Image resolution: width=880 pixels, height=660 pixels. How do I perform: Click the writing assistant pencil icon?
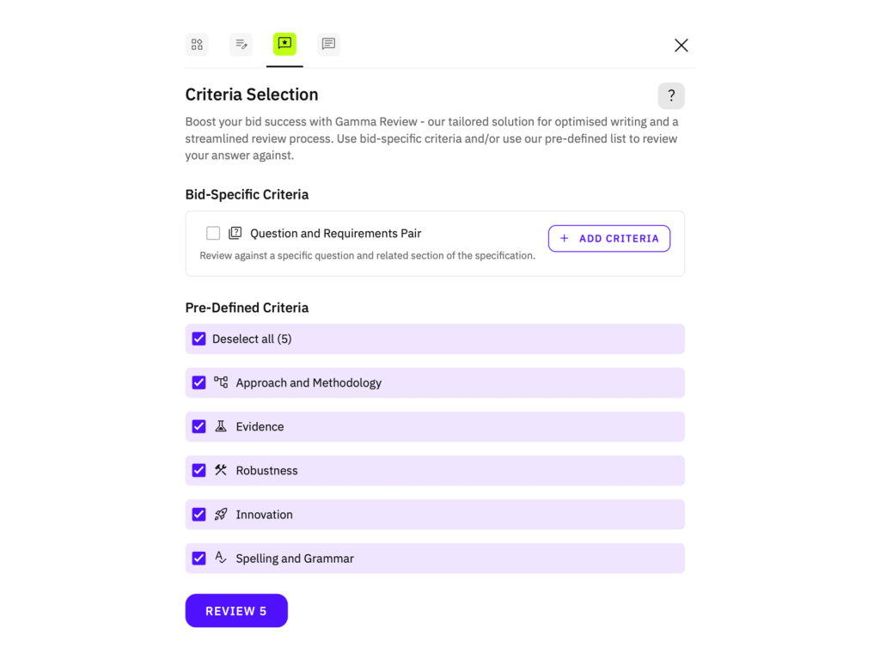pyautogui.click(x=241, y=45)
